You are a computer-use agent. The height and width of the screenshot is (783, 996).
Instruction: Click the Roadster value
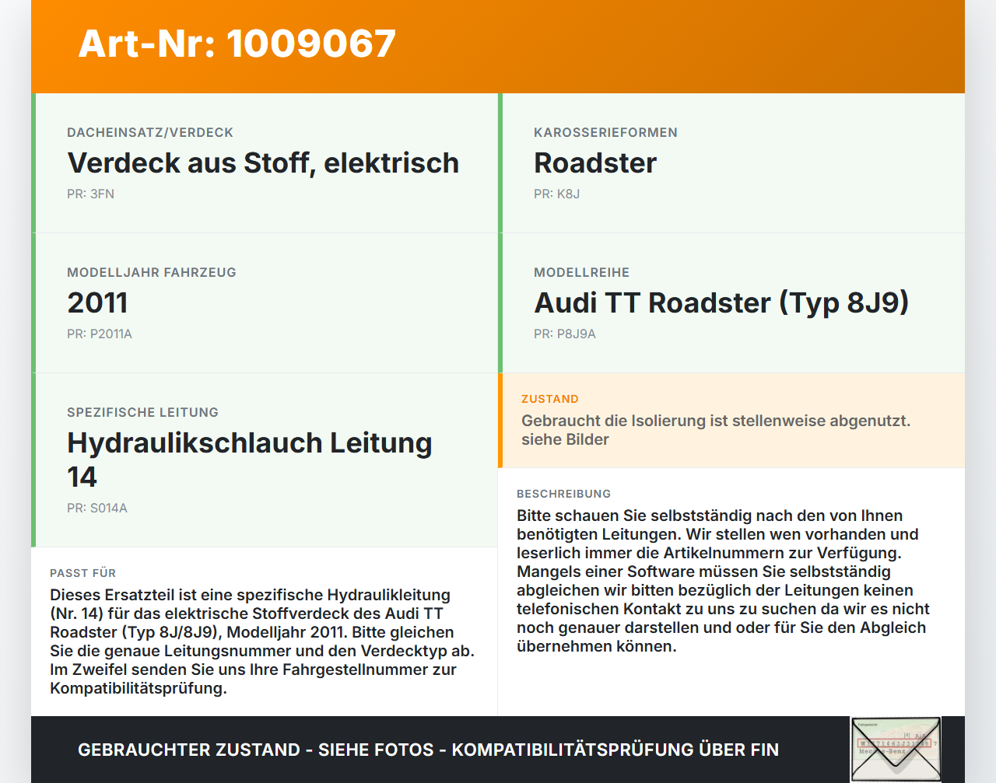point(595,163)
